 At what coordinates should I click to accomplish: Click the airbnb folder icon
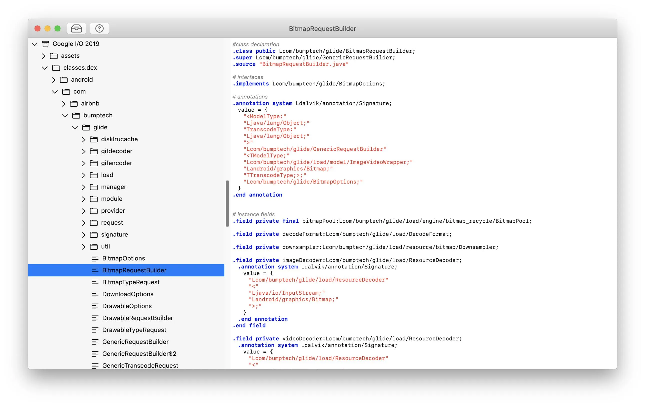click(x=74, y=104)
